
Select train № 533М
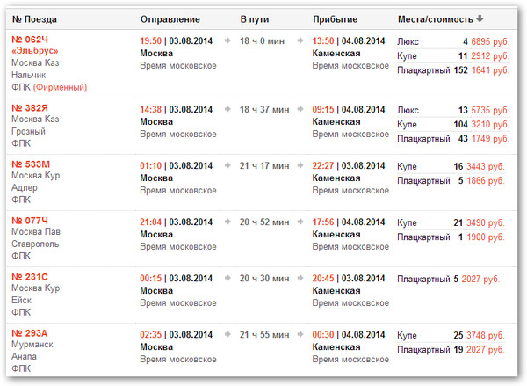(31, 164)
